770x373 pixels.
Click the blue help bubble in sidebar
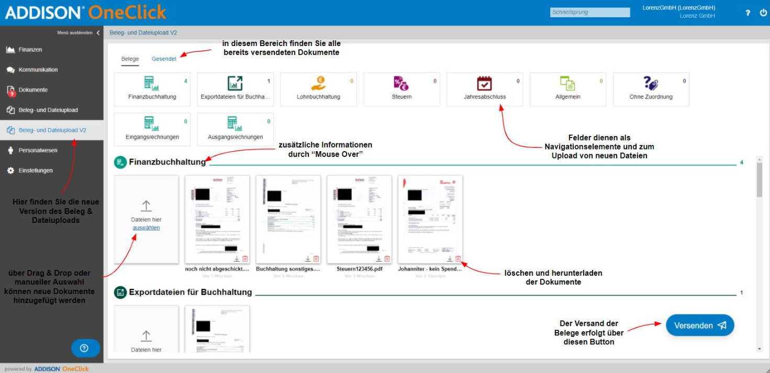[84, 348]
